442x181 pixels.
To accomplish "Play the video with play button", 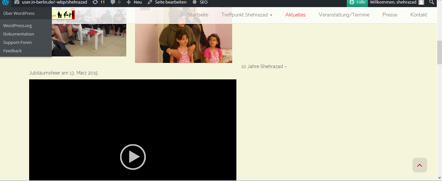I will (x=133, y=157).
